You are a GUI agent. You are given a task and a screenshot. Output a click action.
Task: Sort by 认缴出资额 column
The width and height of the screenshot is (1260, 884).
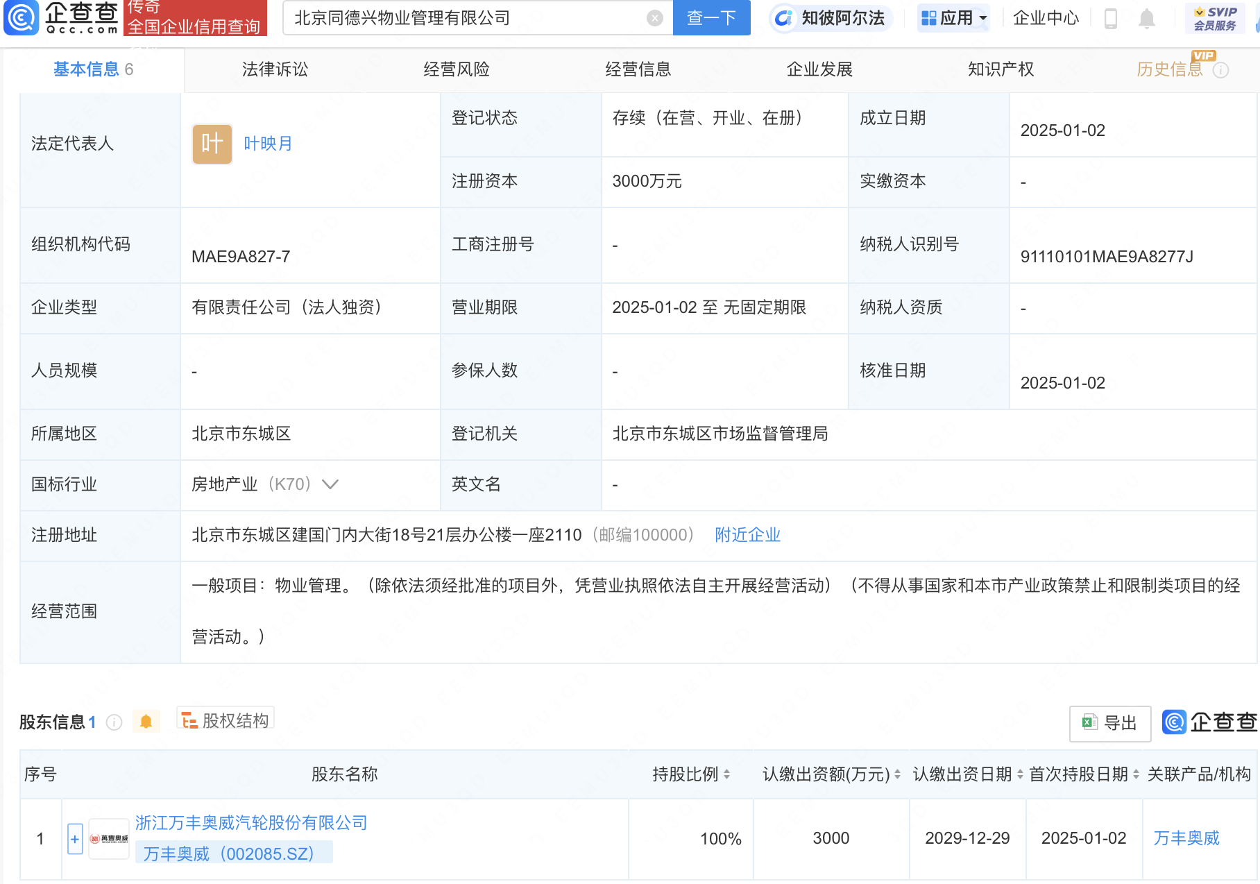(897, 774)
